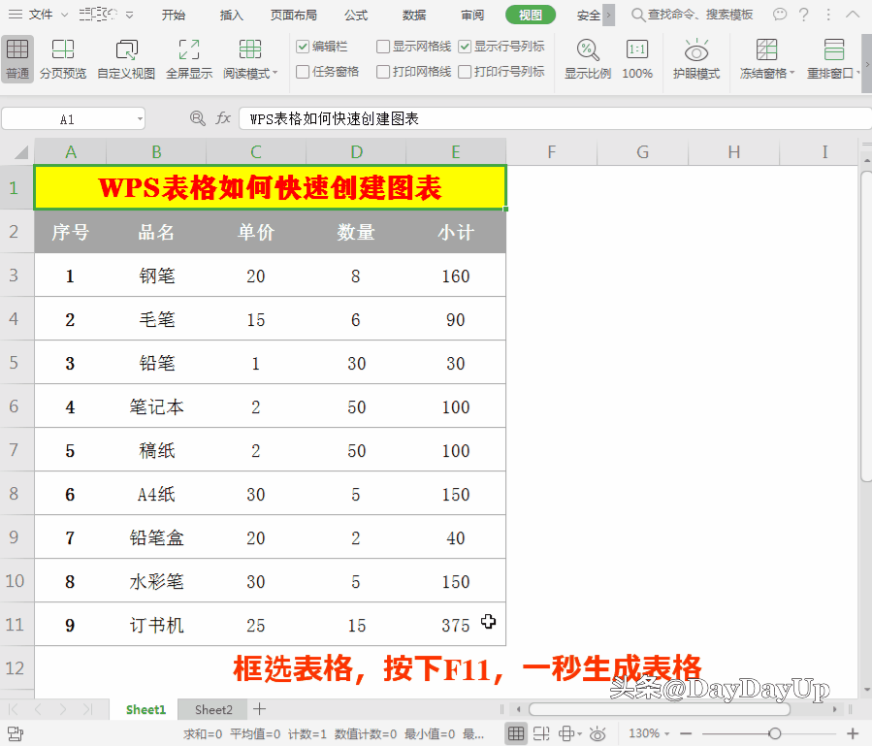Open the Security (安全) tab
The image size is (872, 746).
click(x=588, y=15)
